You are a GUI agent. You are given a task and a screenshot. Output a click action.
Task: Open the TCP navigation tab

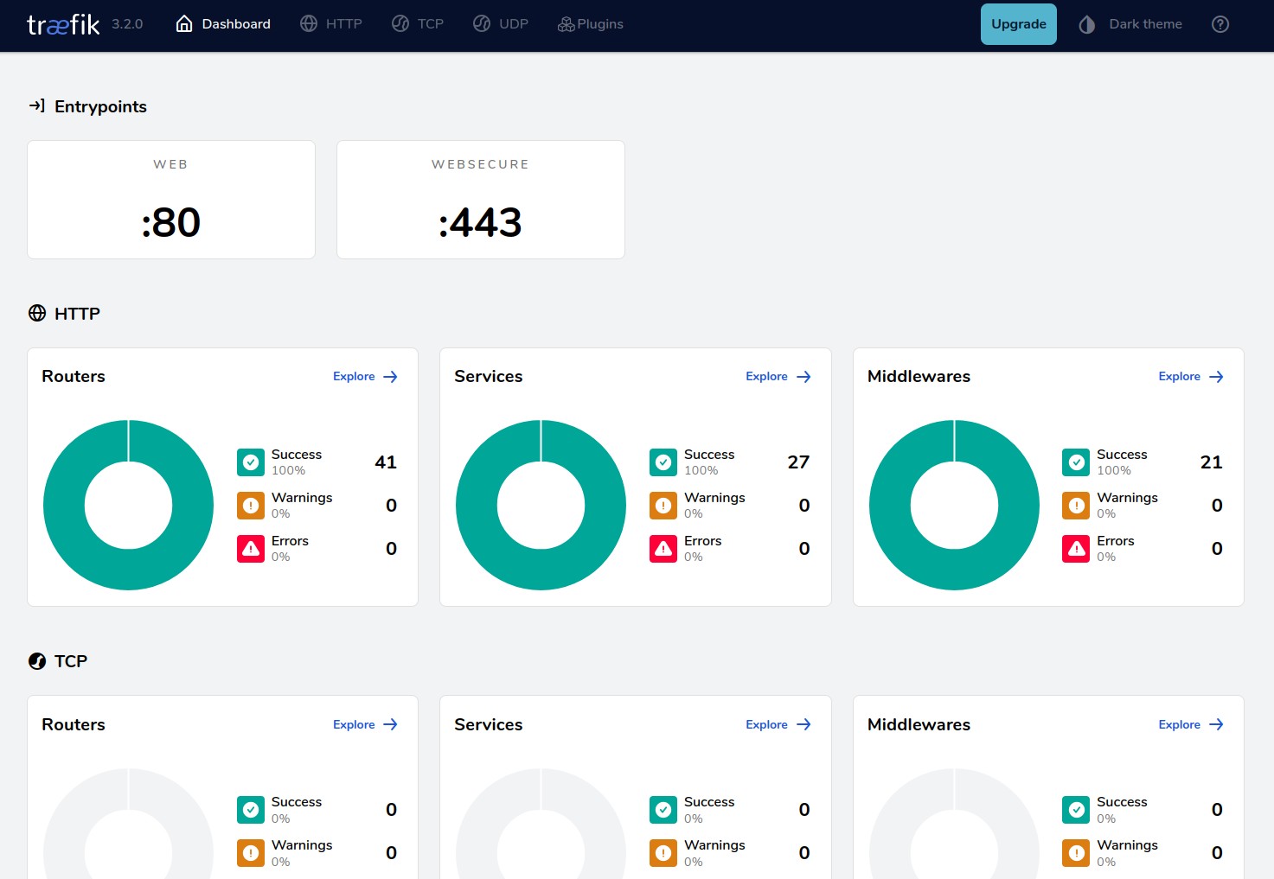[x=418, y=24]
